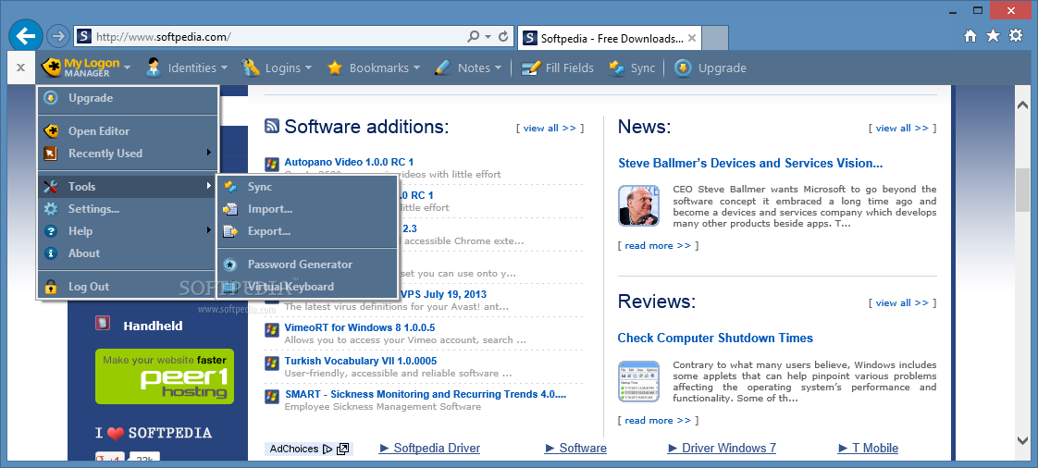Click view all for Reviews
The height and width of the screenshot is (468, 1038).
pos(902,302)
